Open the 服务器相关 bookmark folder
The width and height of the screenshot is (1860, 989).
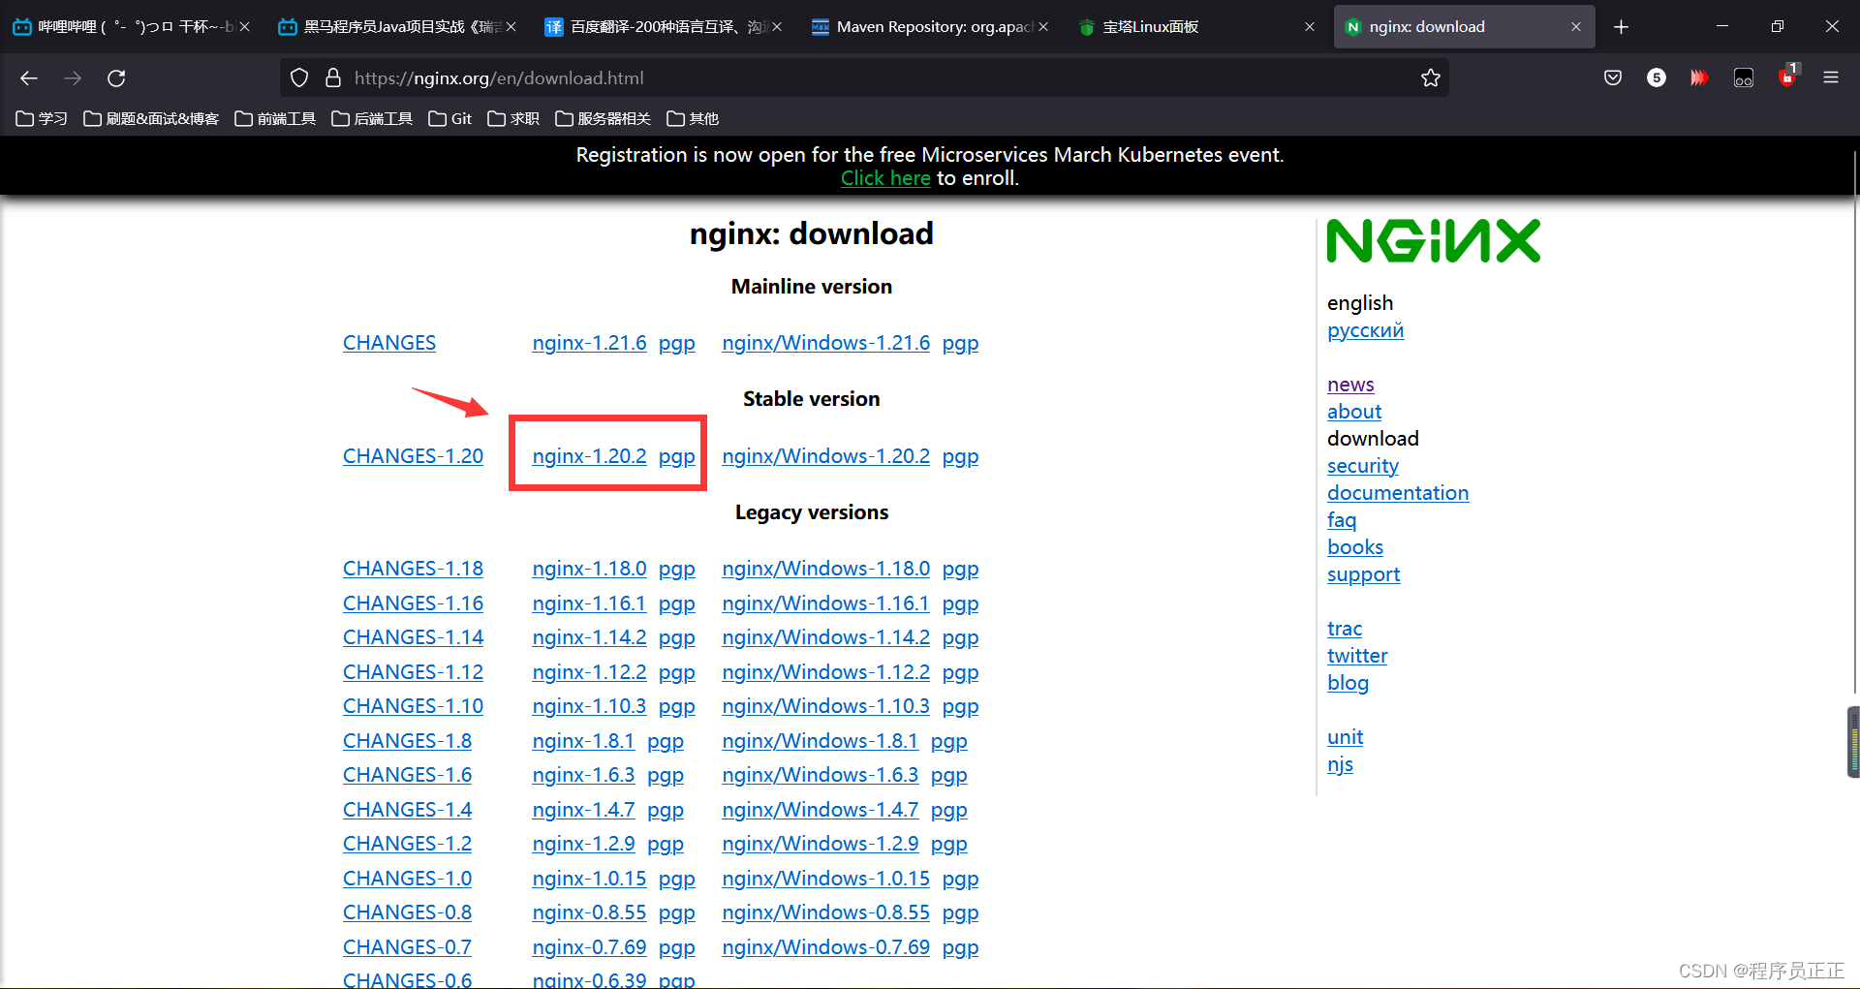pyautogui.click(x=603, y=118)
